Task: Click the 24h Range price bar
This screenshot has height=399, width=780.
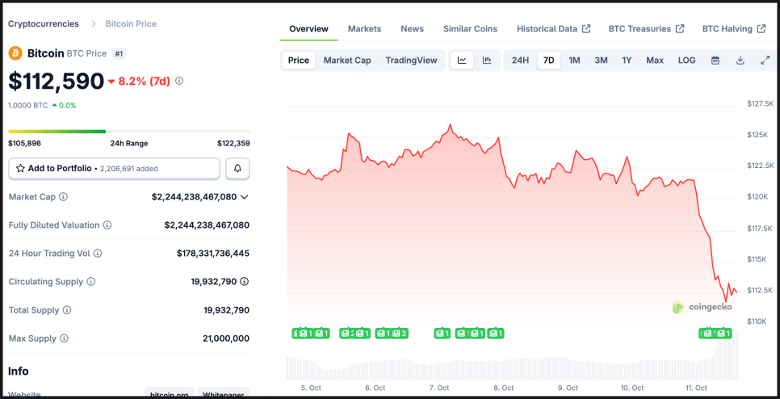Action: pos(129,132)
